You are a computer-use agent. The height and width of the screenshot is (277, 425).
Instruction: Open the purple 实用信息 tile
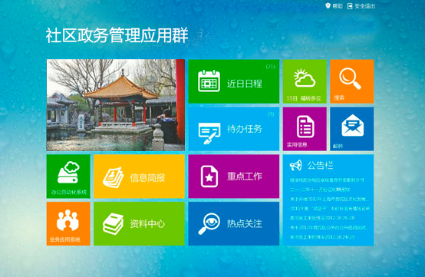click(x=305, y=129)
